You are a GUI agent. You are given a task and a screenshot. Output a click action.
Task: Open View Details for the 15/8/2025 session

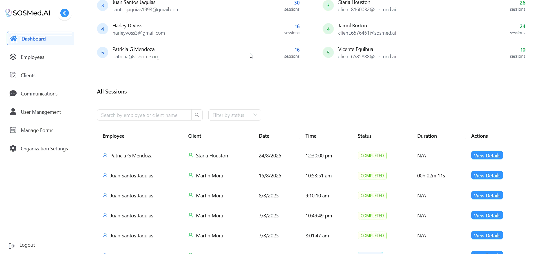tap(487, 175)
